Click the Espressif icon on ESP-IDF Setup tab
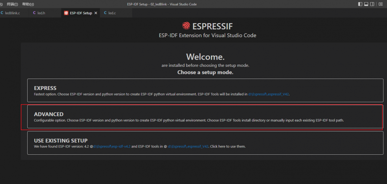 click(66, 13)
